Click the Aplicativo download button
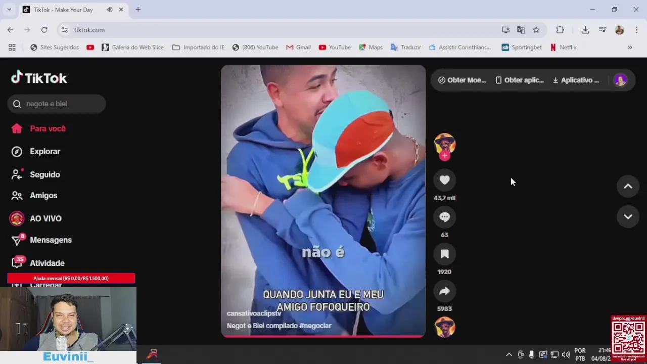 (576, 80)
